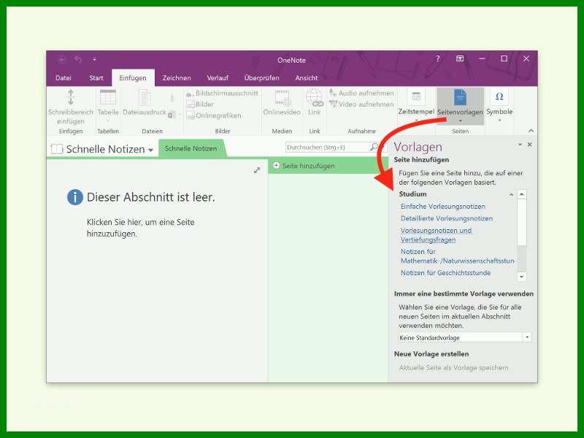The width and height of the screenshot is (584, 438).
Task: Open the Tabelle dropdown arrow
Action: click(108, 120)
